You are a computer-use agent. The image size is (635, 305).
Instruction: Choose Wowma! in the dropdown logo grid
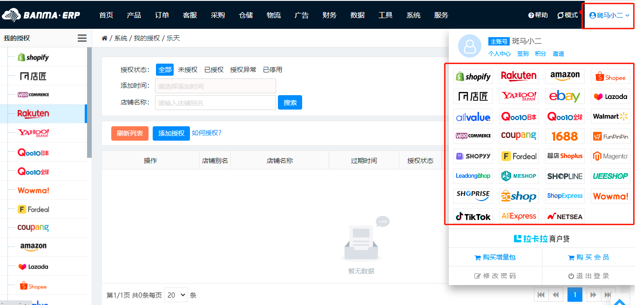(x=611, y=196)
